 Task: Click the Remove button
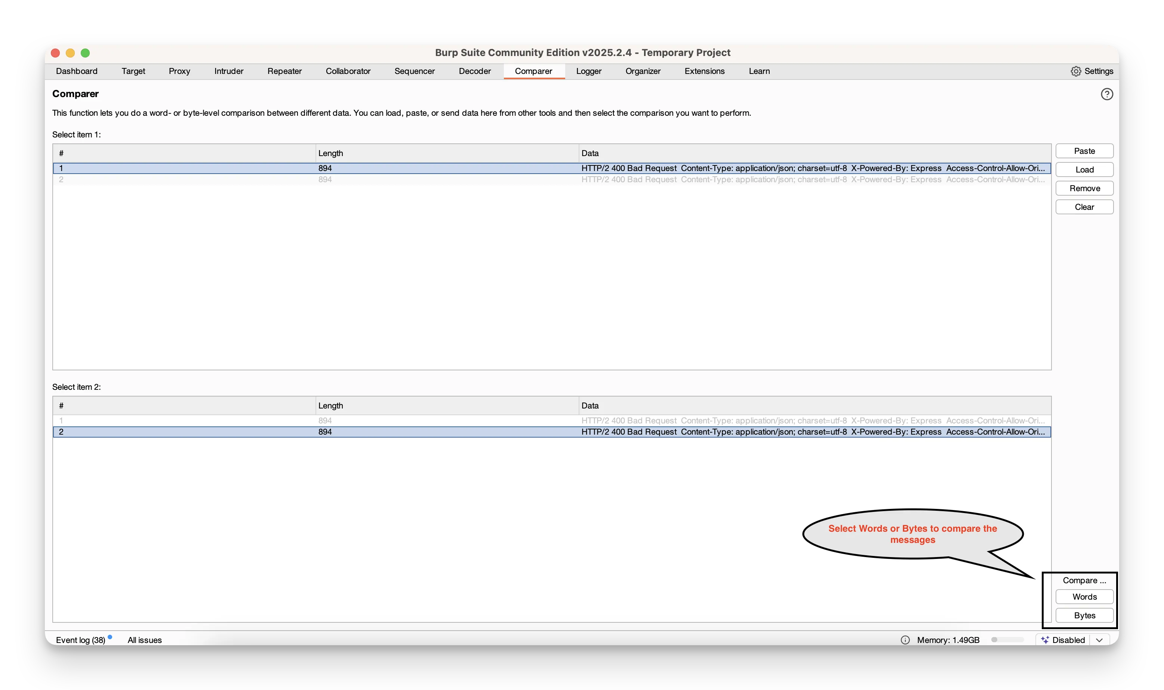pos(1084,188)
